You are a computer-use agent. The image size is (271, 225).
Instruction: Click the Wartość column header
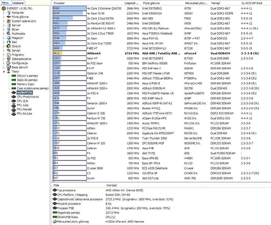[x=155, y=185]
